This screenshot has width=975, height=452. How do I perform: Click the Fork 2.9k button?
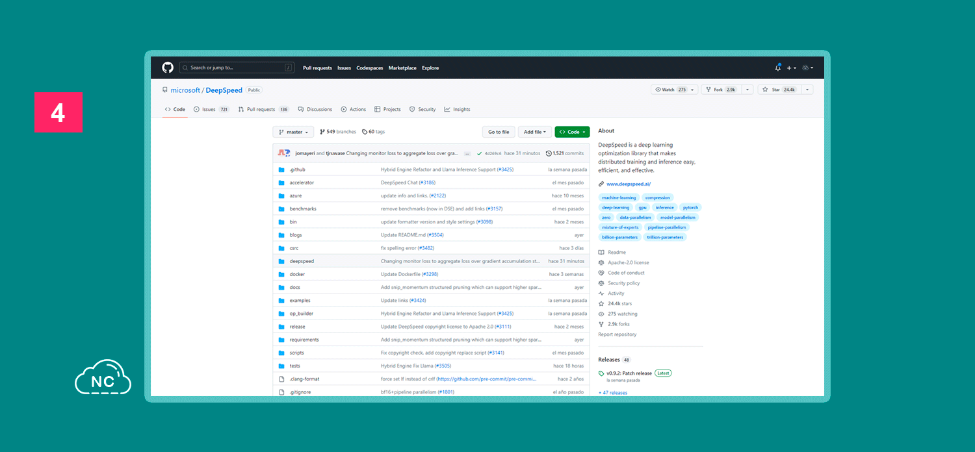[721, 90]
